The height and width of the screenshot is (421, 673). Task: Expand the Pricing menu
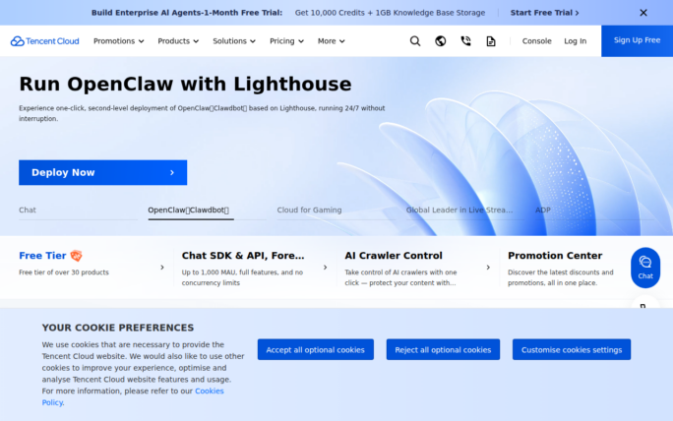pos(286,41)
